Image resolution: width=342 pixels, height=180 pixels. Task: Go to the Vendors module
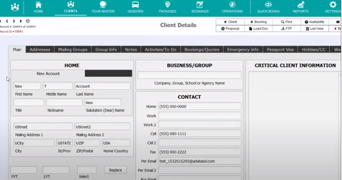point(135,7)
